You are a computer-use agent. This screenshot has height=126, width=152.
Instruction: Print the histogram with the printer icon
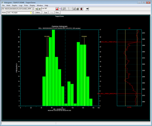click(x=78, y=9)
